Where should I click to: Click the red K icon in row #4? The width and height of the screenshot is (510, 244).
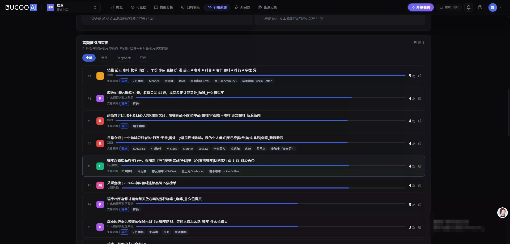pyautogui.click(x=100, y=144)
